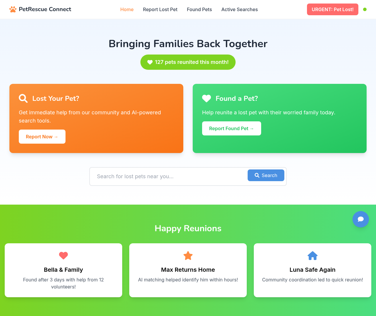Click the heart icon on Bella & Family card

click(x=63, y=255)
